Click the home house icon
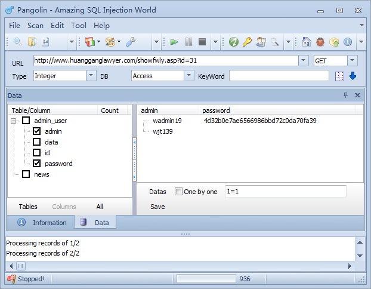Viewport: 371px width, 289px height. coord(307,42)
